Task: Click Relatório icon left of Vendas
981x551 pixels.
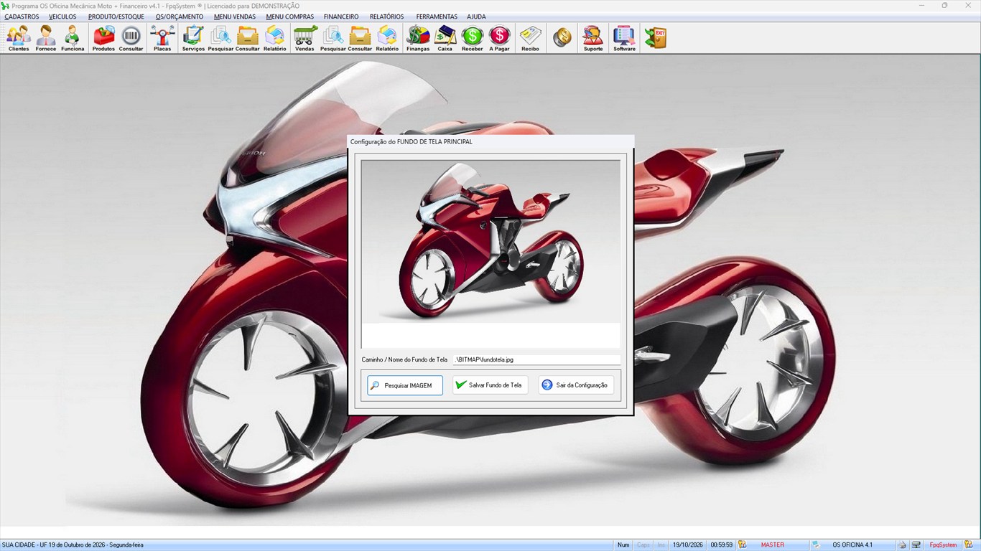Action: [x=275, y=38]
